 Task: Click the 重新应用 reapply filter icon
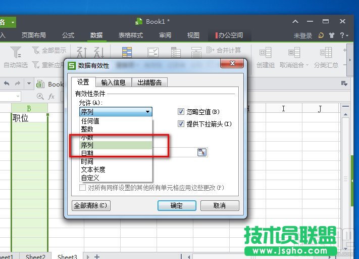(x=36, y=65)
